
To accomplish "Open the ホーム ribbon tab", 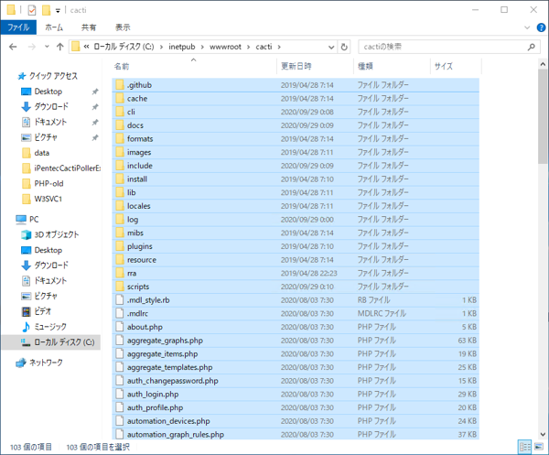I will click(x=54, y=27).
